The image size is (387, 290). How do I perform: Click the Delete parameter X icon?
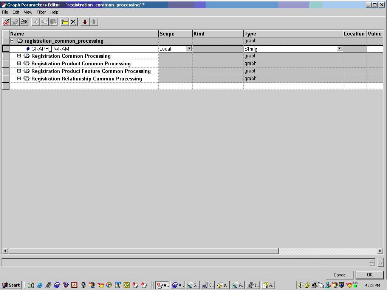73,22
